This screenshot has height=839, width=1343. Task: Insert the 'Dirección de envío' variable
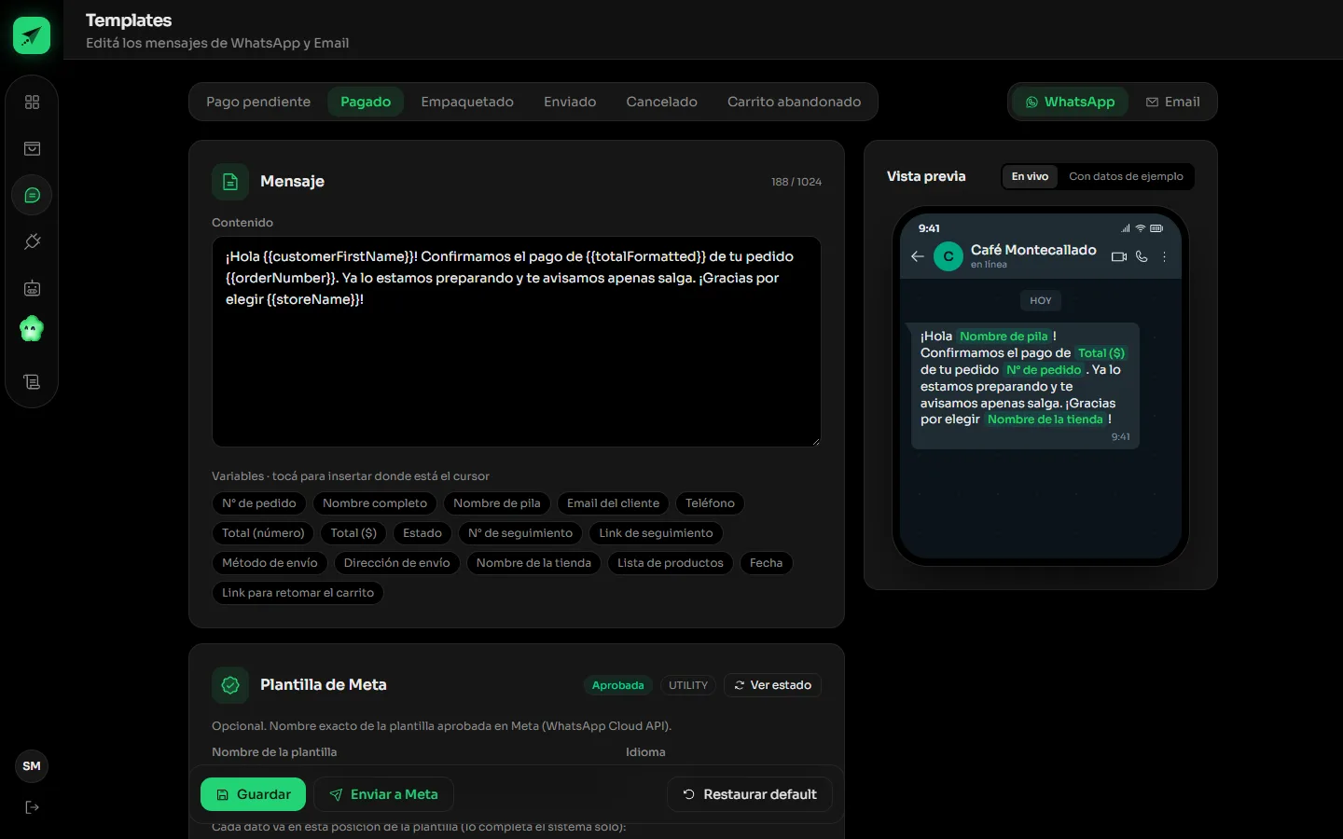(x=396, y=563)
